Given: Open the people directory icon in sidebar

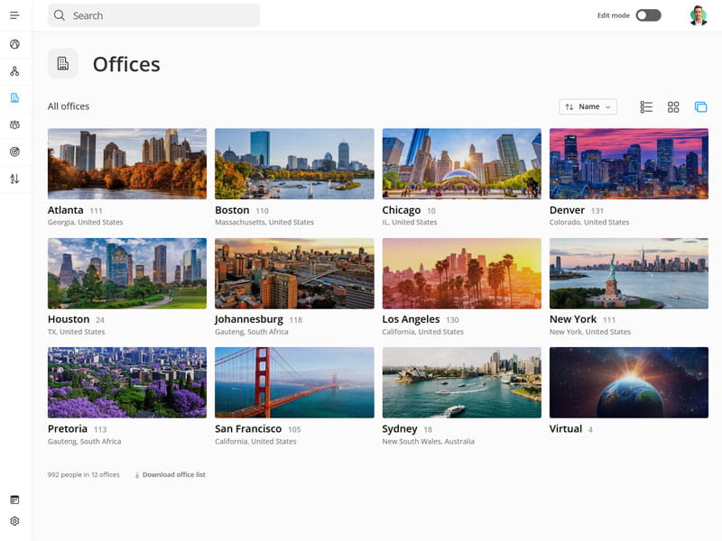Looking at the screenshot, I should (14, 124).
